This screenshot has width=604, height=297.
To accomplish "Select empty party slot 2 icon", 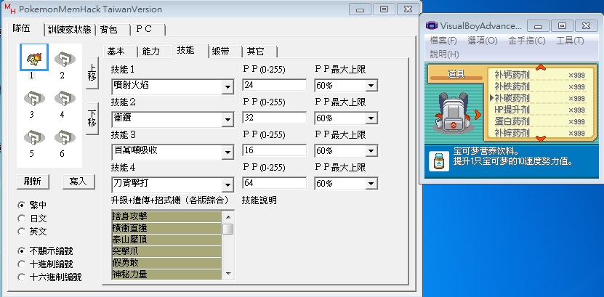I will coord(65,59).
